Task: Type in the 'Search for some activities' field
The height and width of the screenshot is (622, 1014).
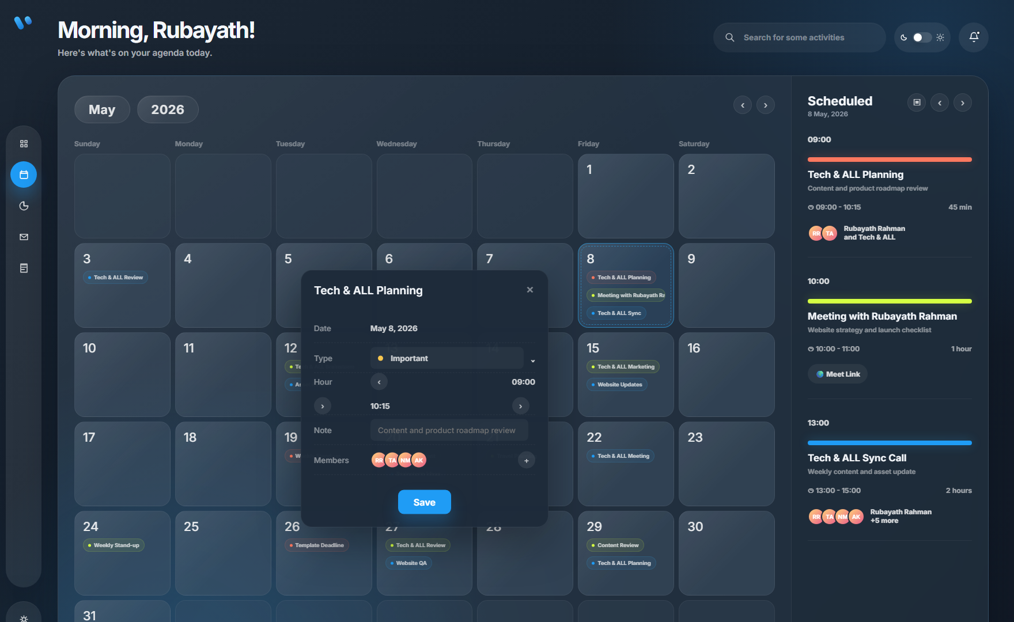Action: [800, 37]
